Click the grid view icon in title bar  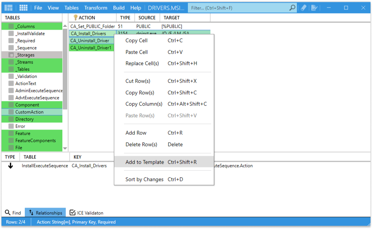tap(23, 8)
